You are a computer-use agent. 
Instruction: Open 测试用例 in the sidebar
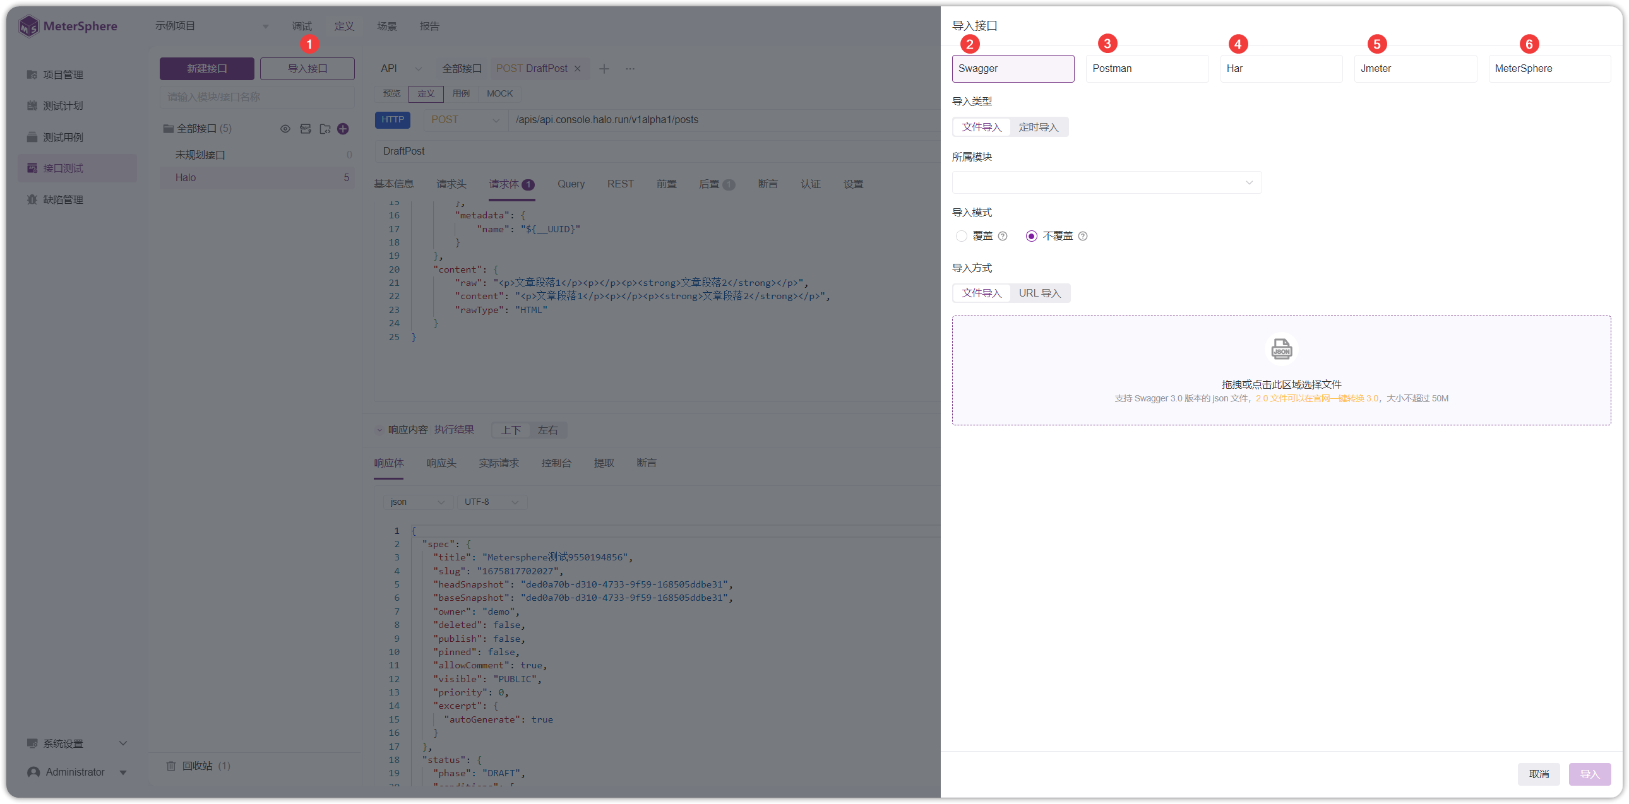tap(77, 137)
